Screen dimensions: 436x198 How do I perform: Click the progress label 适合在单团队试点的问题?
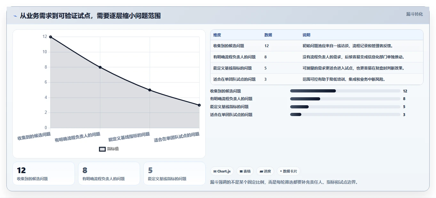[x=231, y=114]
